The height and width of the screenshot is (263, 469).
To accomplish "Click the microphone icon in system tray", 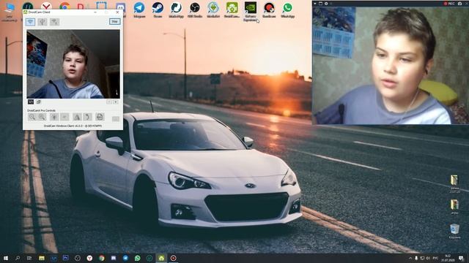I will click(x=416, y=258).
